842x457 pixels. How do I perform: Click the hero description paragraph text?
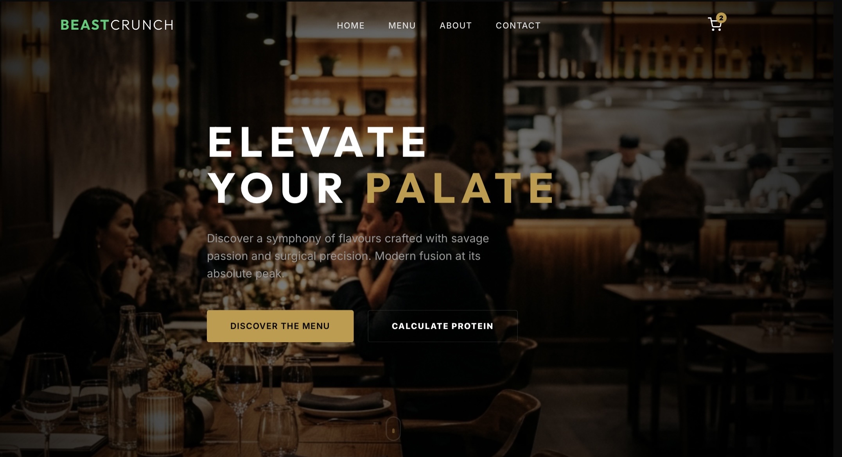348,256
